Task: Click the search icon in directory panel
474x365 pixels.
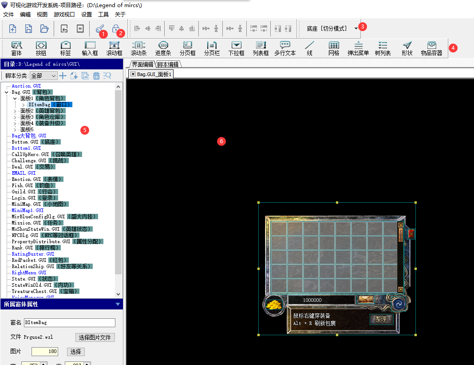Action: (x=107, y=76)
